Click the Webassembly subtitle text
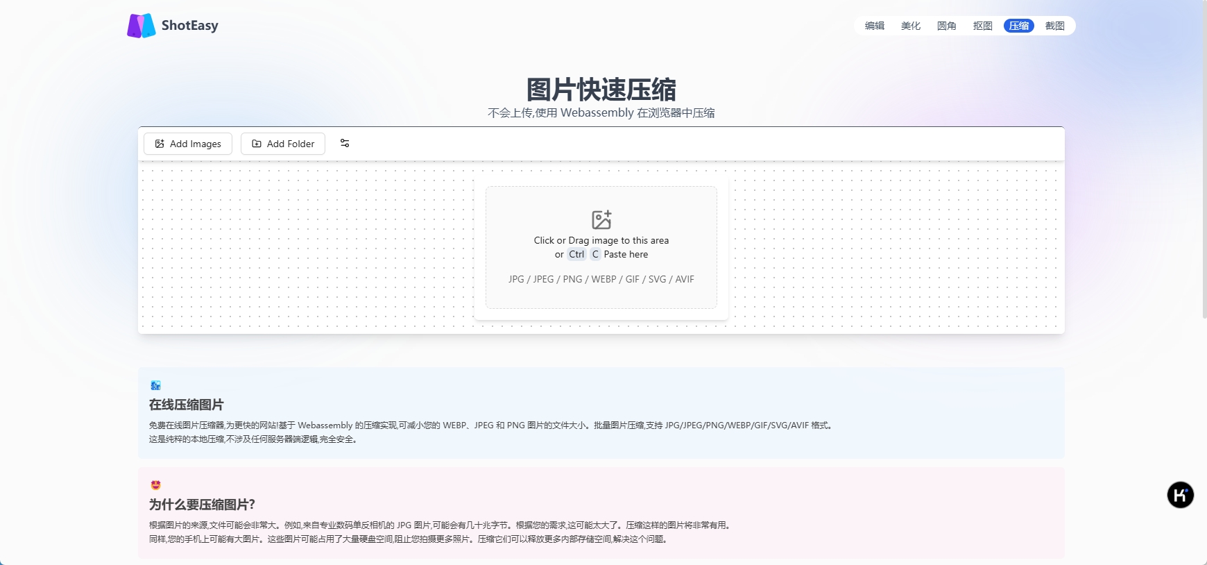Image resolution: width=1207 pixels, height=565 pixels. coord(601,113)
